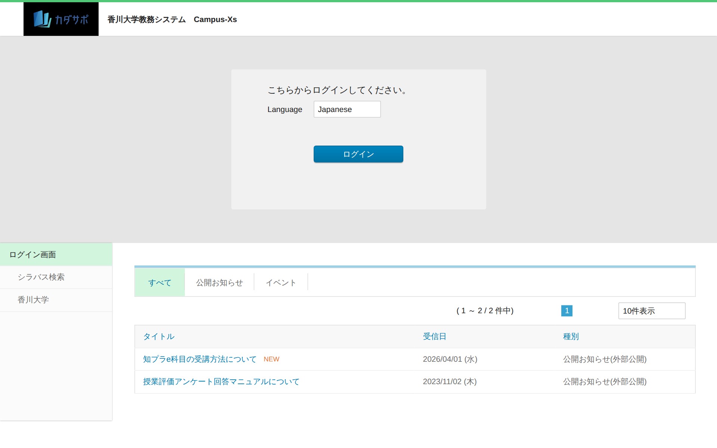717x448 pixels.
Task: Sort by the タイトル column header
Action: 159,336
